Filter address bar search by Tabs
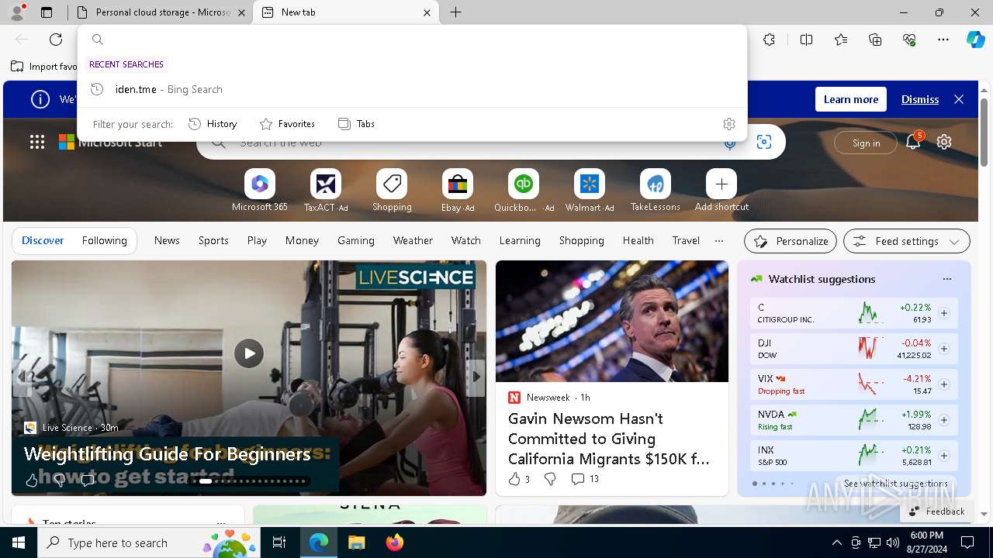Viewport: 993px width, 558px height. point(356,124)
